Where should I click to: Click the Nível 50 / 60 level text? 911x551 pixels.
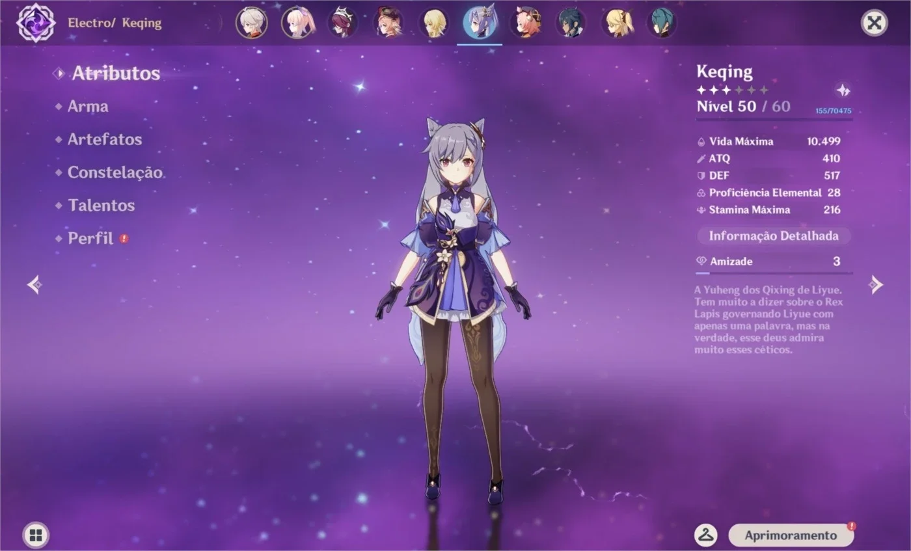(743, 107)
